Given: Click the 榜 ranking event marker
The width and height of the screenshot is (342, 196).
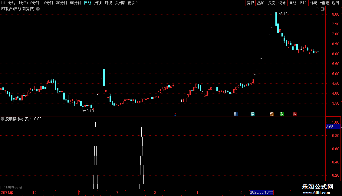Looking at the screenshot, I should 271,114.
